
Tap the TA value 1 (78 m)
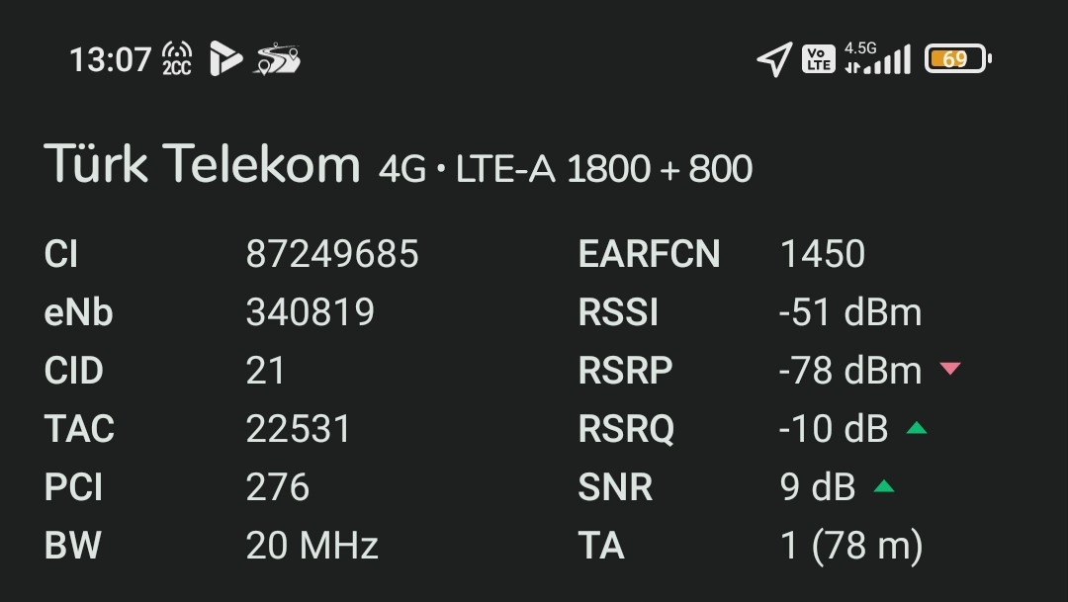point(851,546)
